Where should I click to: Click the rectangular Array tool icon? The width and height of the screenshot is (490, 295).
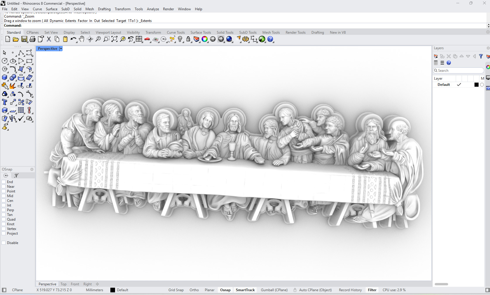point(21,110)
